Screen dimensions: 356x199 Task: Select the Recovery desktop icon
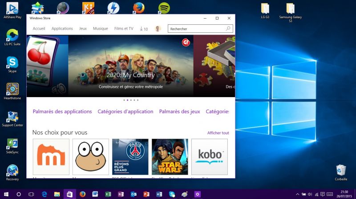point(12,173)
